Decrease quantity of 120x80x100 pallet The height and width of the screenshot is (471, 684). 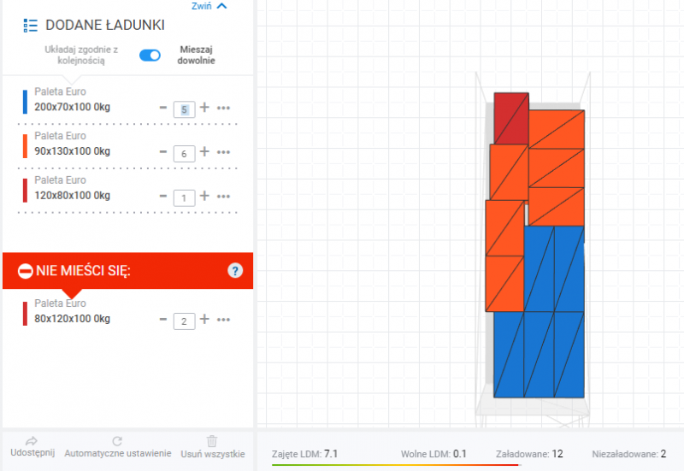pyautogui.click(x=163, y=197)
